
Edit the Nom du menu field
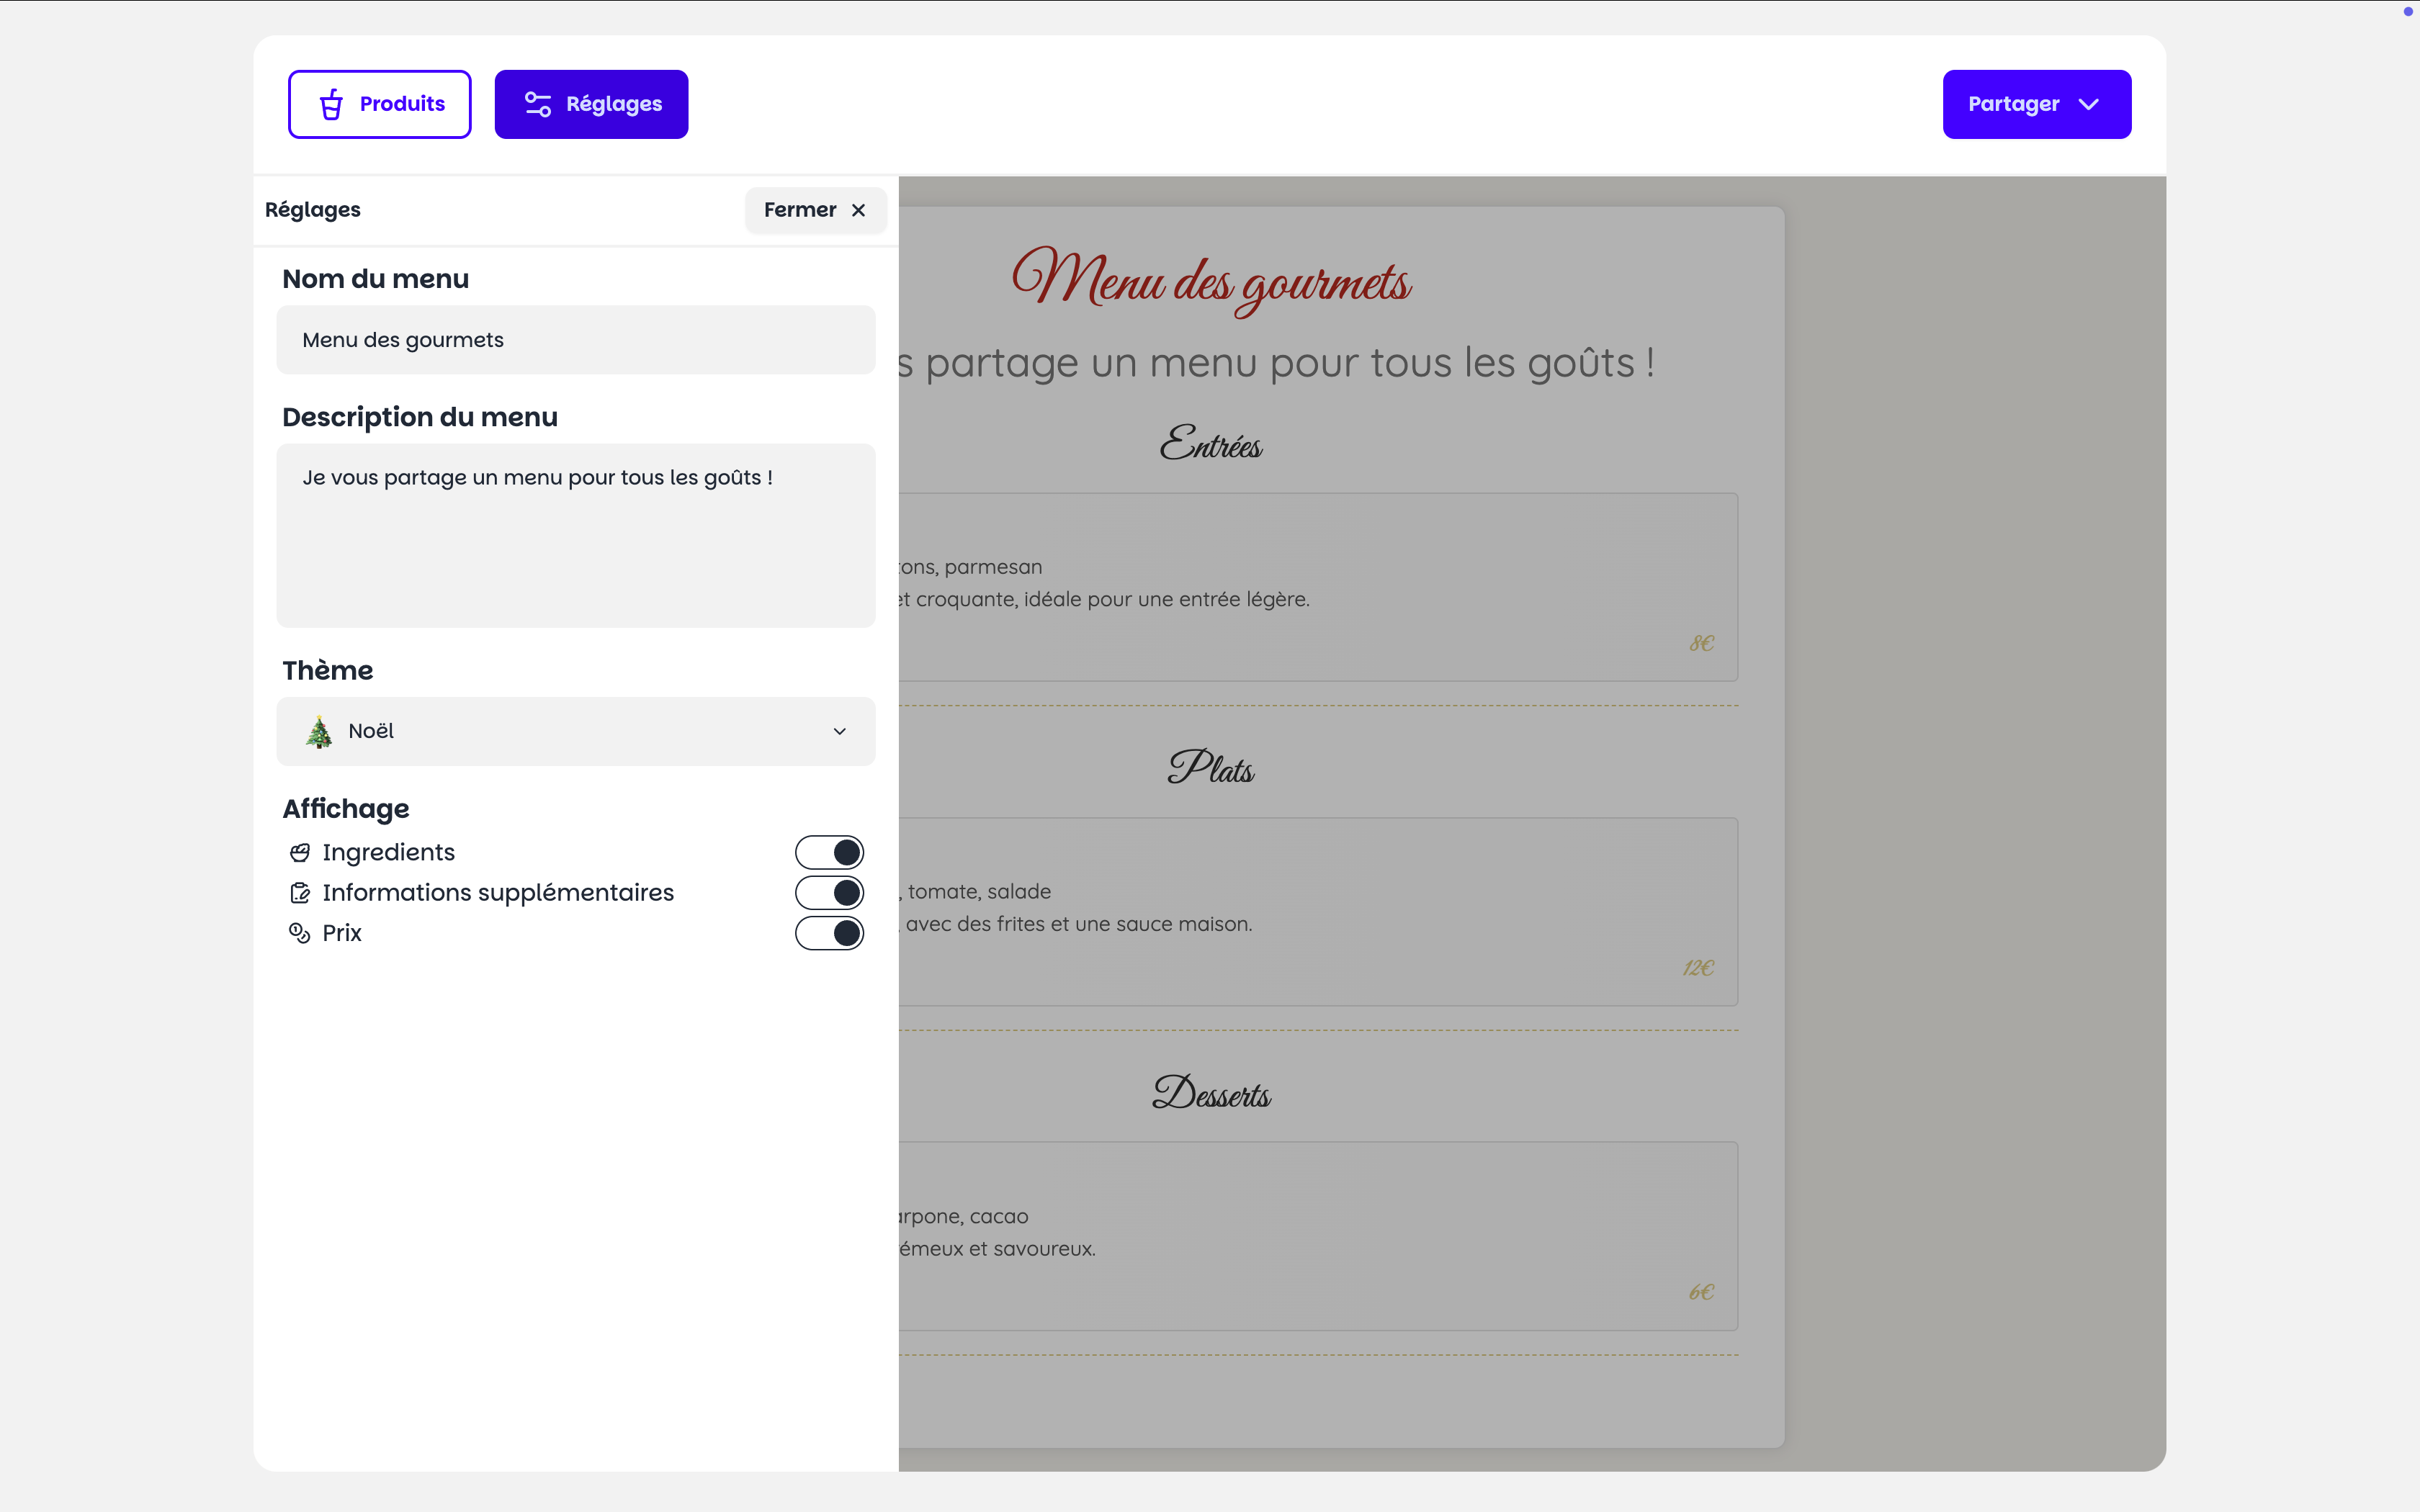click(576, 340)
